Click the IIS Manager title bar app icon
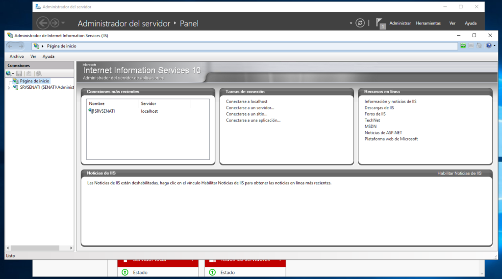 [x=10, y=36]
